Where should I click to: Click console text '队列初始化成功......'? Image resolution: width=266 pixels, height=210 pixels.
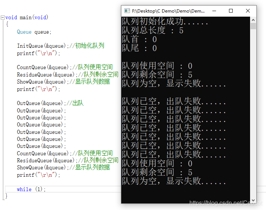(x=165, y=21)
